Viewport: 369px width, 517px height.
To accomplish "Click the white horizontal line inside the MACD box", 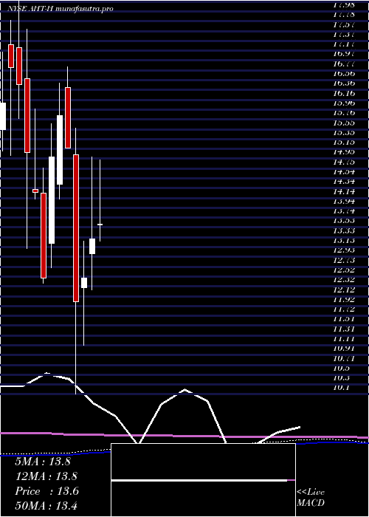I will click(x=199, y=480).
